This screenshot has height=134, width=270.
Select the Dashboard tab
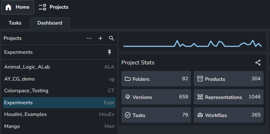[50, 23]
